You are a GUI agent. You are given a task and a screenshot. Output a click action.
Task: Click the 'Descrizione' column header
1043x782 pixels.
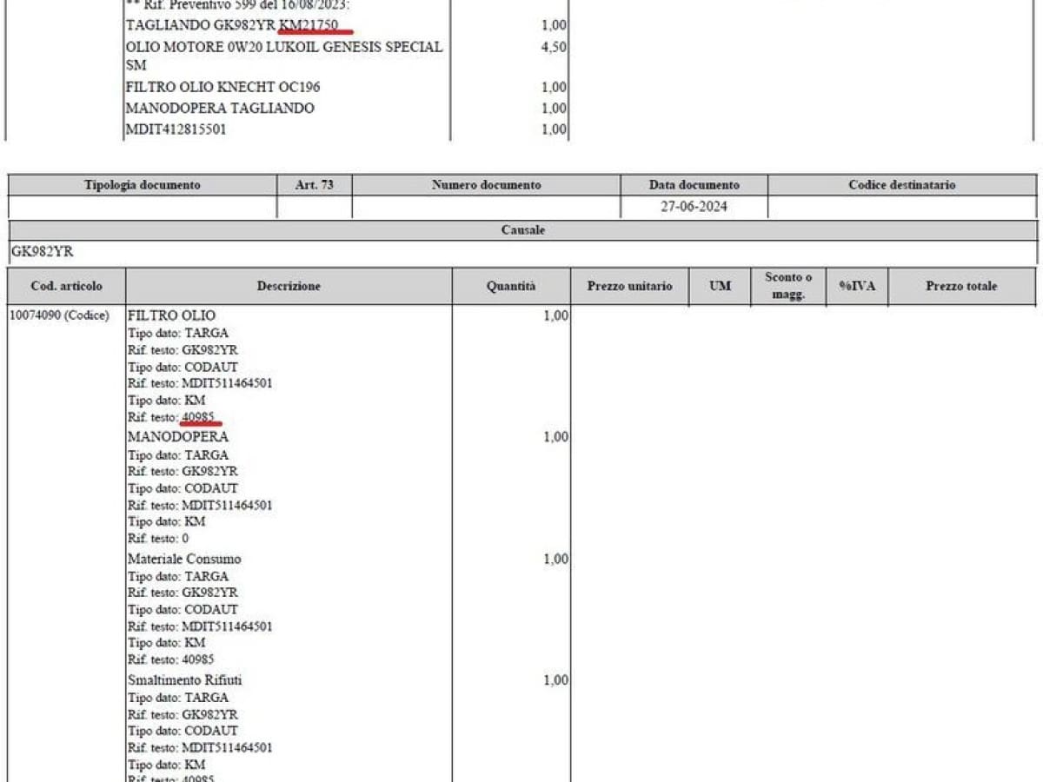289,286
